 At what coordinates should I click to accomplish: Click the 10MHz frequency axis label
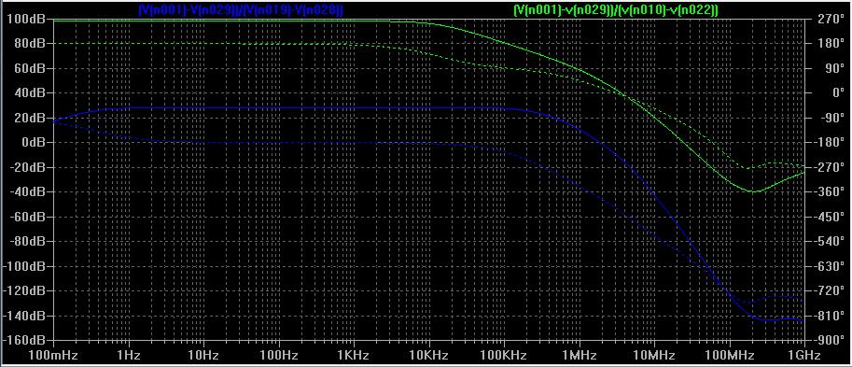(x=653, y=356)
